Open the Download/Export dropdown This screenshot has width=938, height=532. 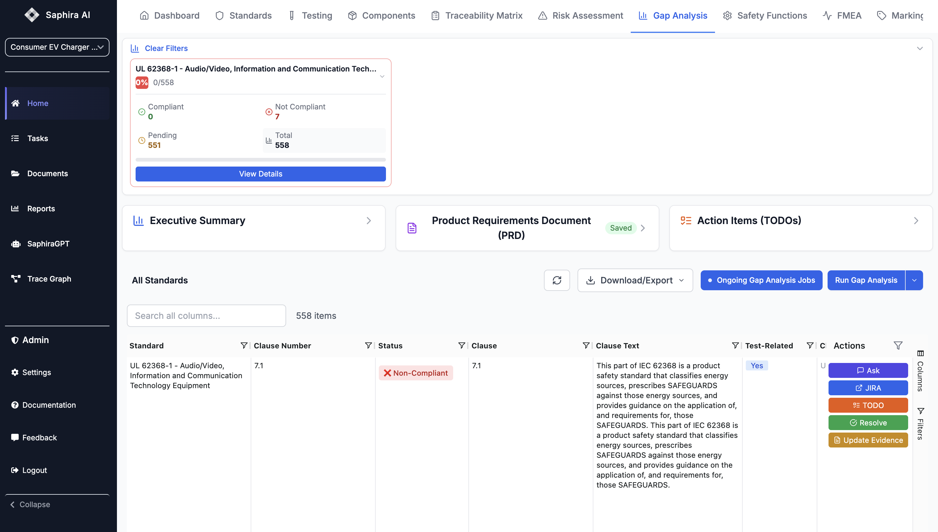coord(635,280)
